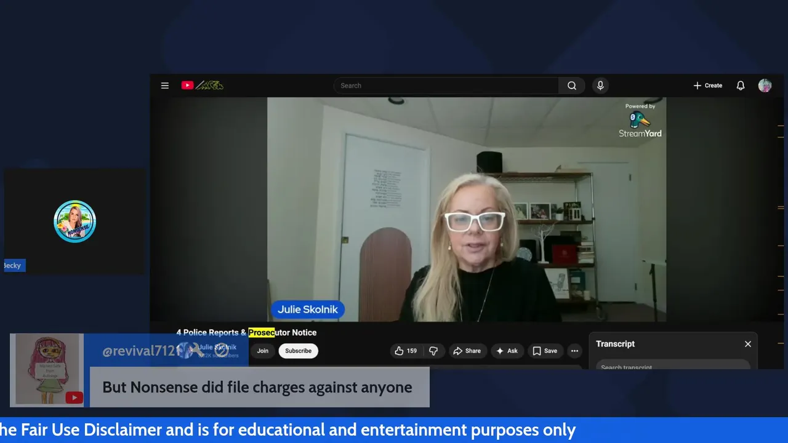Click the Julie Skolnik name tag
The width and height of the screenshot is (788, 443).
click(307, 309)
